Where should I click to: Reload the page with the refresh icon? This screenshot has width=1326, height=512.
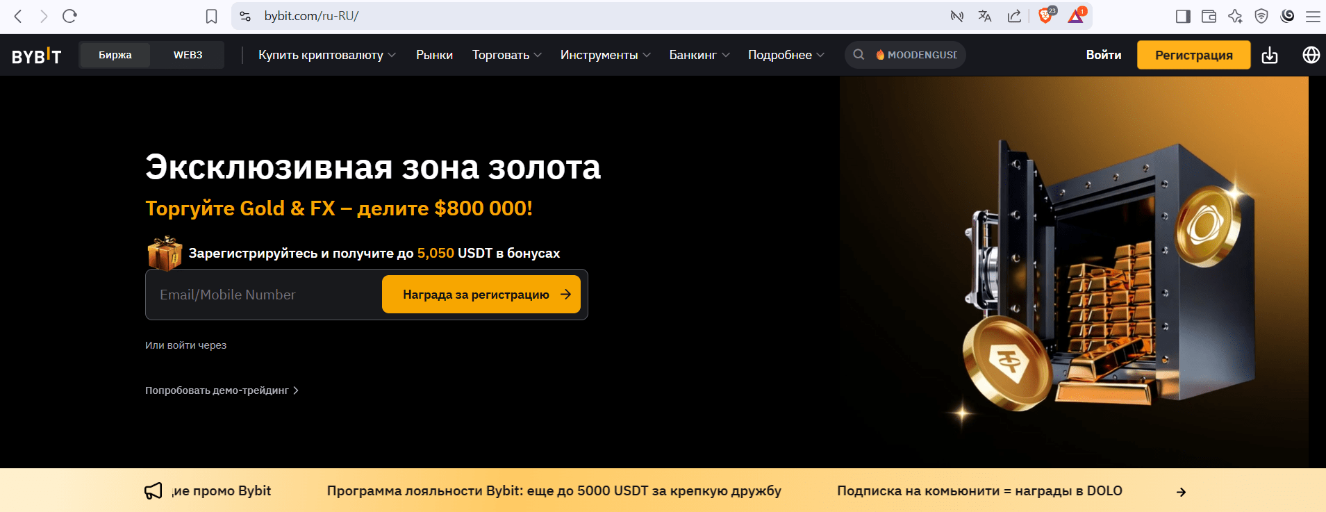[x=69, y=16]
